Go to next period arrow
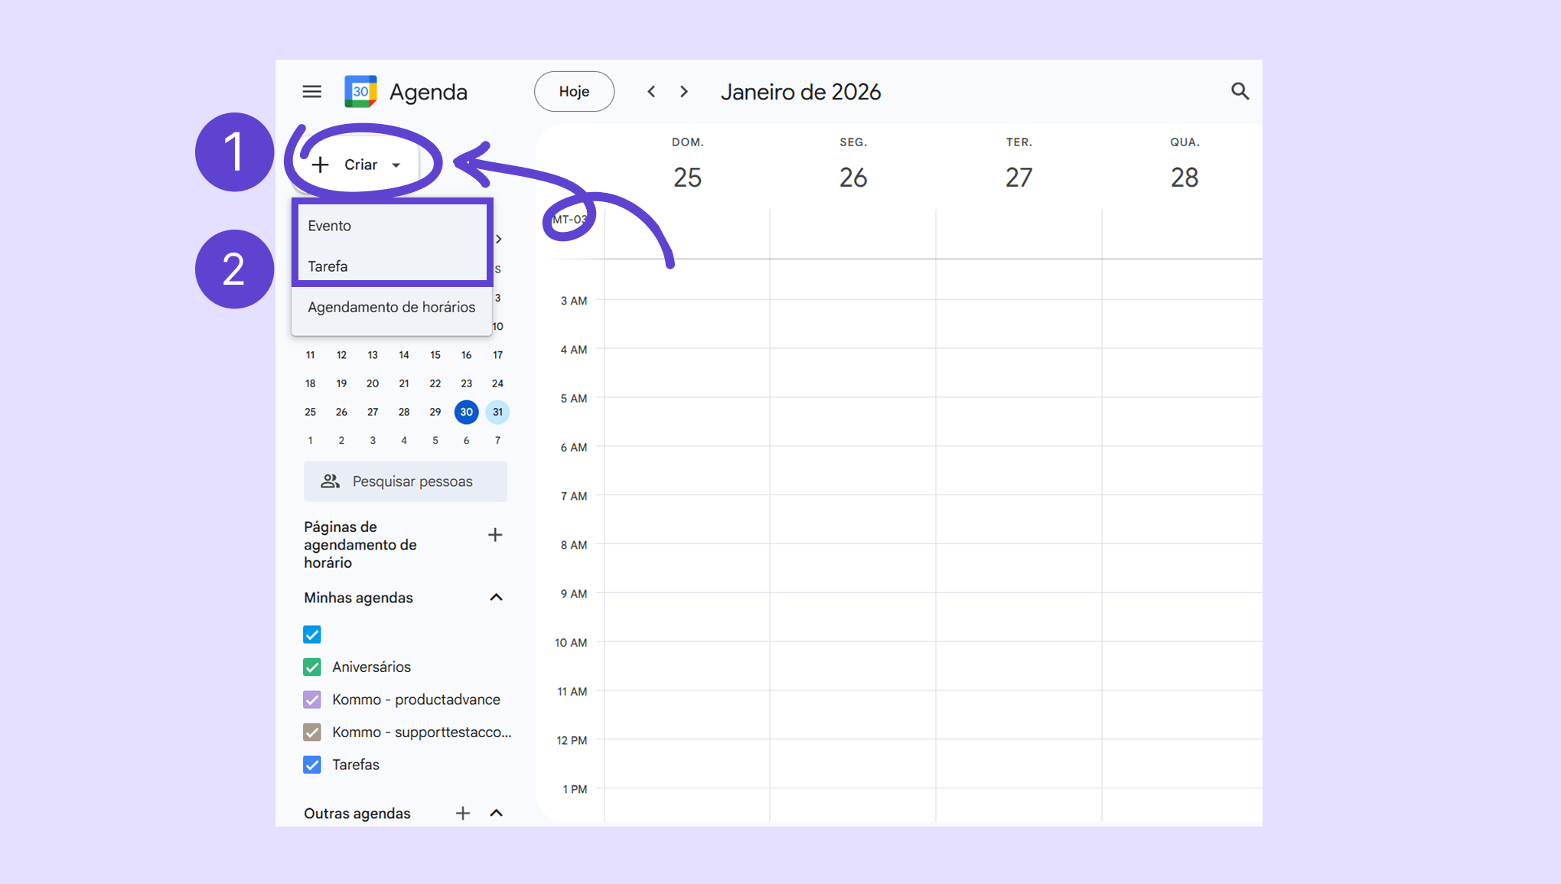 [x=684, y=92]
